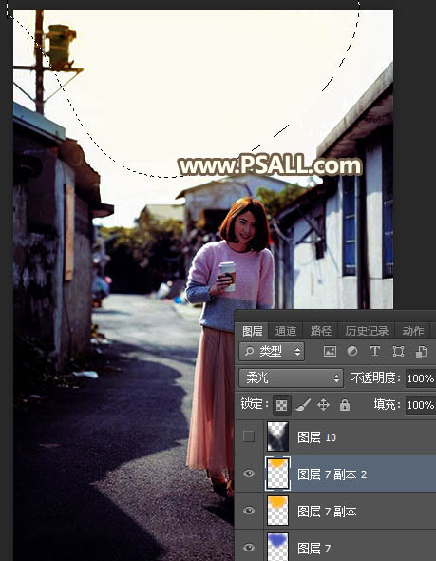Filter for type layers icon
This screenshot has width=436, height=561.
point(375,352)
